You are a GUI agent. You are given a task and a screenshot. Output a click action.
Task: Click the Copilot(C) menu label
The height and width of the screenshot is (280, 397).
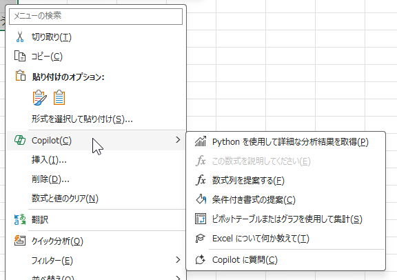52,141
